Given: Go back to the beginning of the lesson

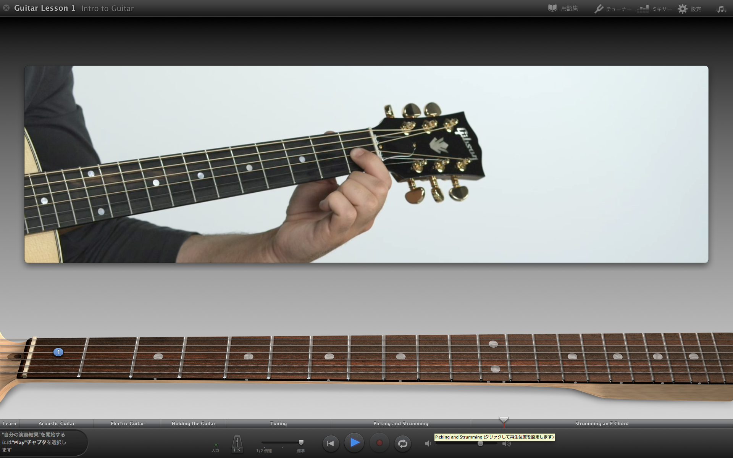Looking at the screenshot, I should point(331,443).
